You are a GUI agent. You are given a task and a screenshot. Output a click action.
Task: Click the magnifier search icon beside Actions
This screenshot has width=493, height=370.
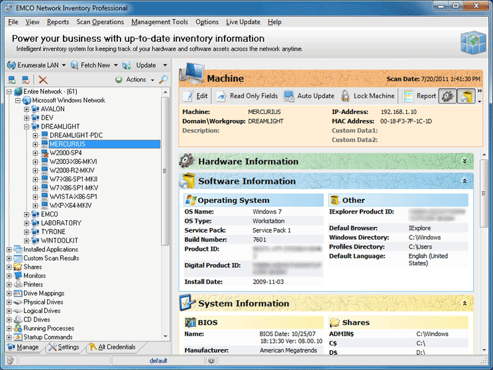(164, 80)
